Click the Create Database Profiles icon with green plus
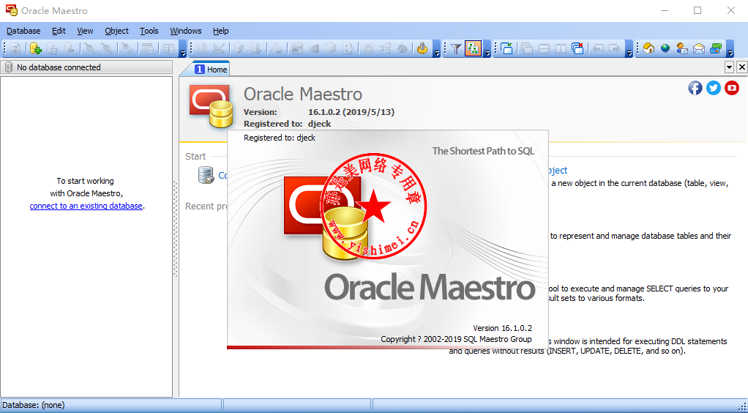The image size is (748, 413). pyautogui.click(x=36, y=48)
